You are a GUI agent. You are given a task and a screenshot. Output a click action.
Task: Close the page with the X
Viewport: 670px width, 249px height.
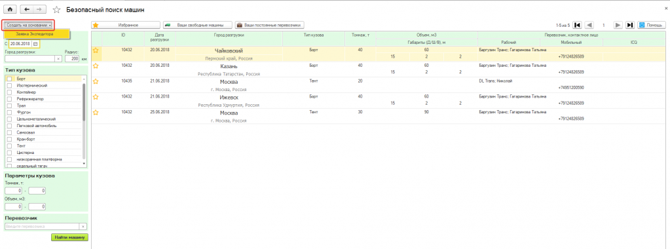665,8
